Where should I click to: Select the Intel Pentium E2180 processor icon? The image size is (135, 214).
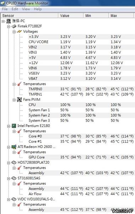(14, 126)
